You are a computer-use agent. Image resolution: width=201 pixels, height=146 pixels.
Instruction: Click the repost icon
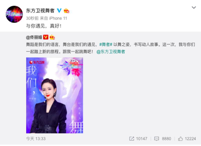point(132,138)
